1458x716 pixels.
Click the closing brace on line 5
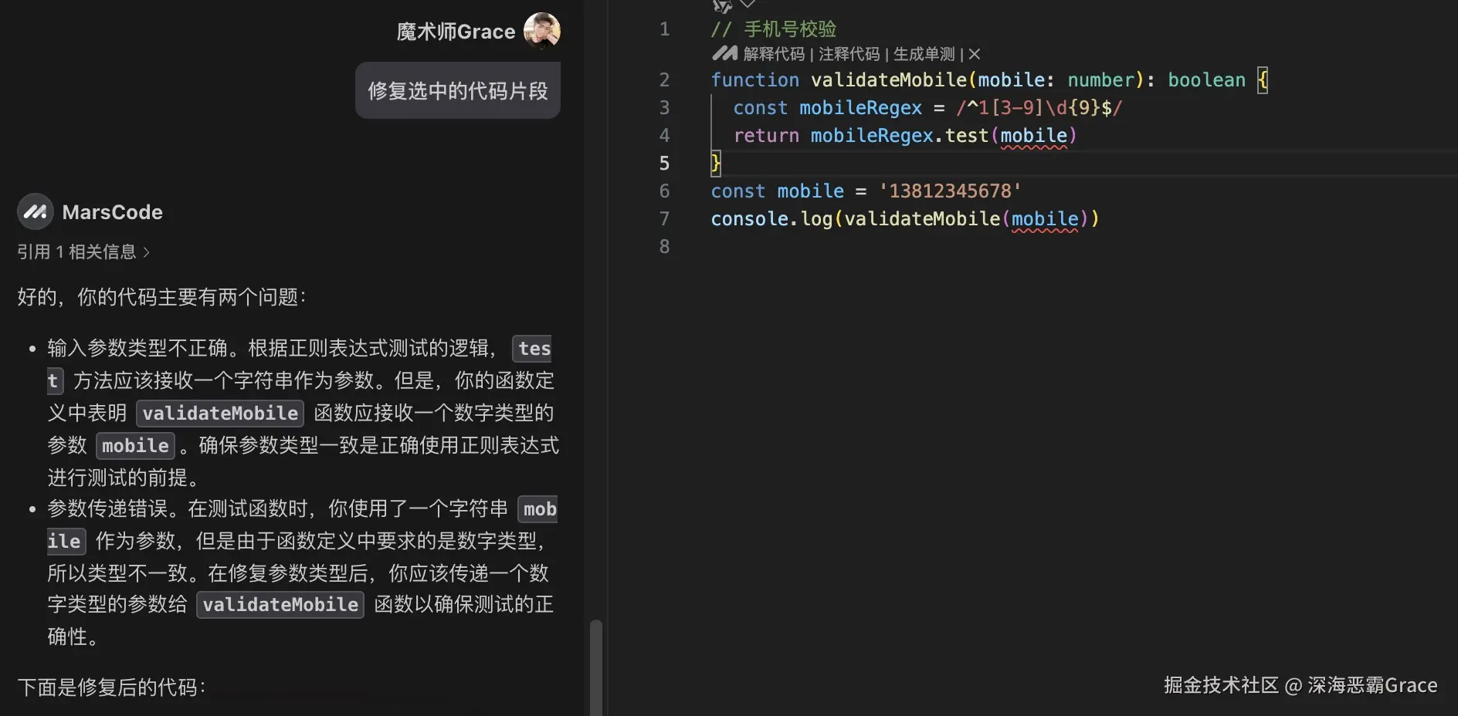716,163
